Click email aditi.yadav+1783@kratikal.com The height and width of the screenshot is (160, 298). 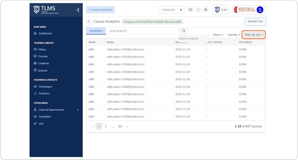pos(125,64)
